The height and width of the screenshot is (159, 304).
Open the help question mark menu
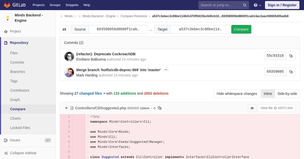257,5
